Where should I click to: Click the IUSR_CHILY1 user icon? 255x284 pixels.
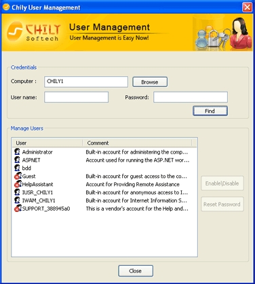coord(17,192)
